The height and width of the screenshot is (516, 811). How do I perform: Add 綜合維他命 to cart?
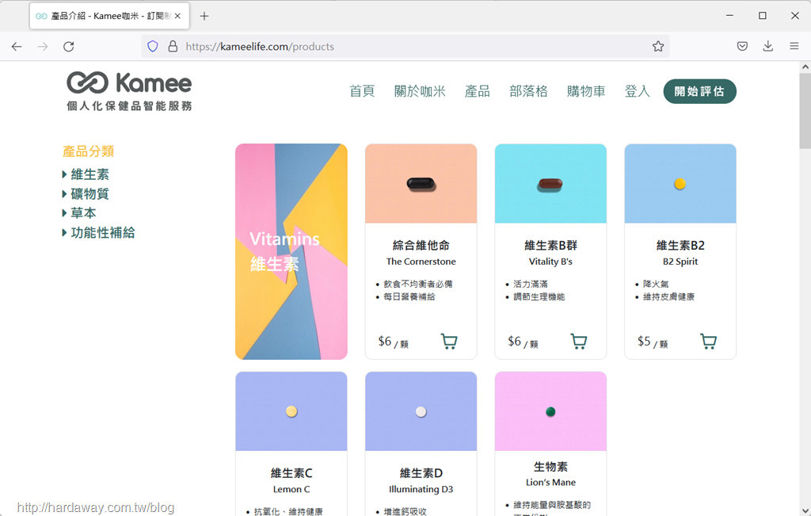[449, 341]
